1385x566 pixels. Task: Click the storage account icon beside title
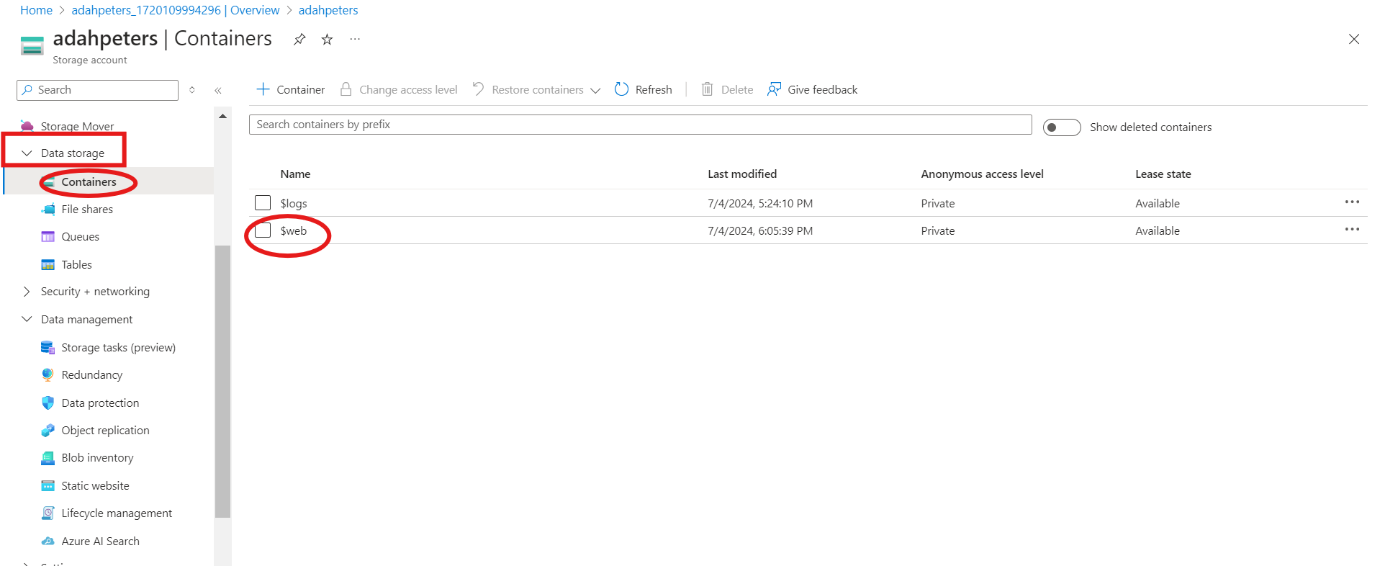pos(32,45)
